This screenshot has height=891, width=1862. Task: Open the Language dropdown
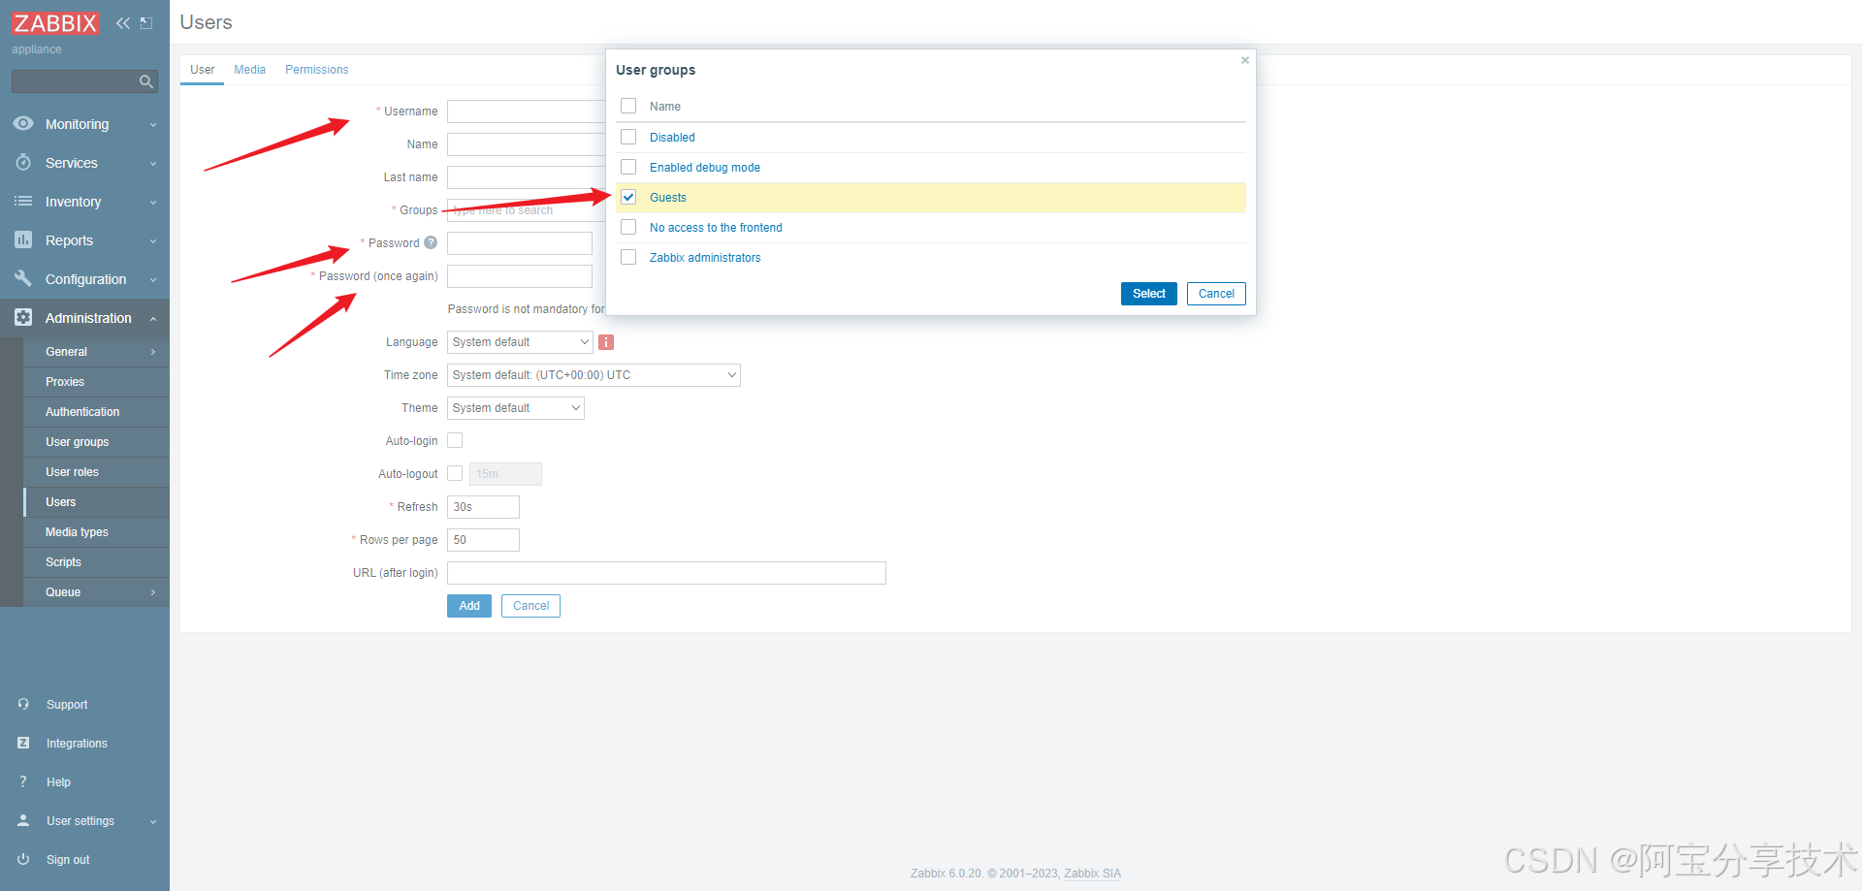(520, 342)
